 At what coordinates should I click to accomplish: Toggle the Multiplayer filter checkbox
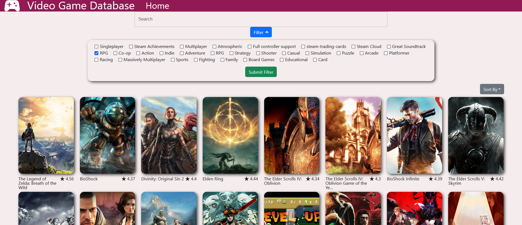182,47
